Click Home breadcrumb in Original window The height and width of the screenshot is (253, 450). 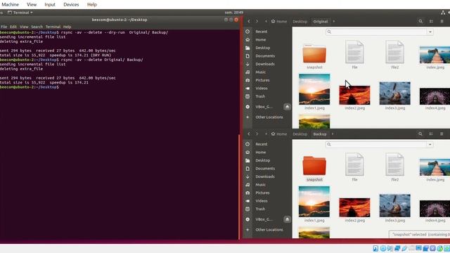click(x=279, y=21)
